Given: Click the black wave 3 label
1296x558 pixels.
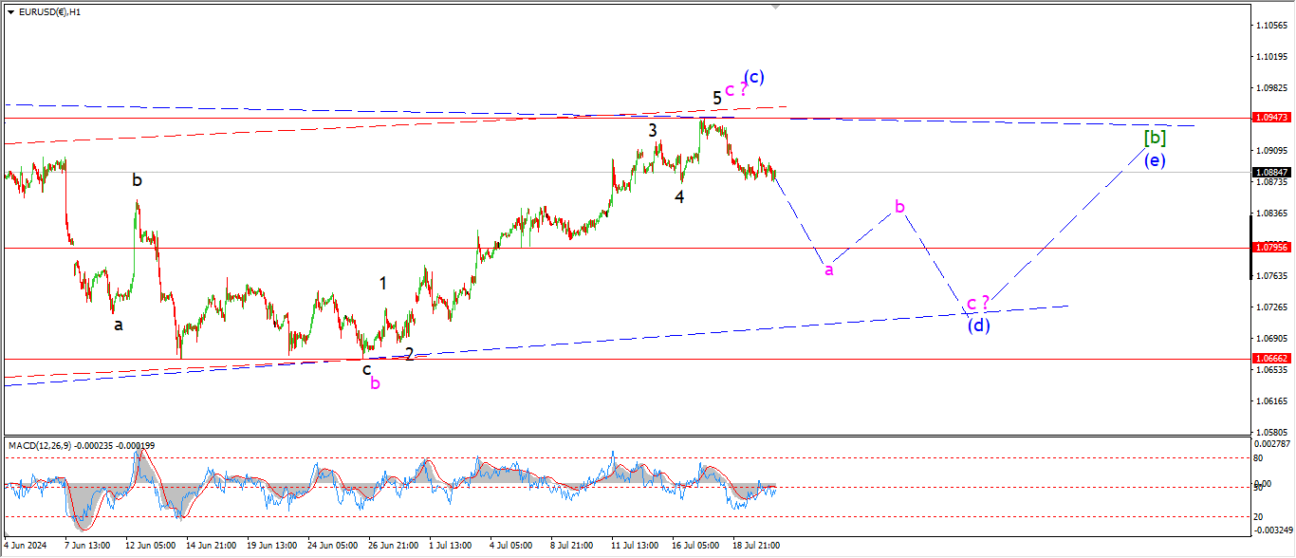Looking at the screenshot, I should (653, 130).
